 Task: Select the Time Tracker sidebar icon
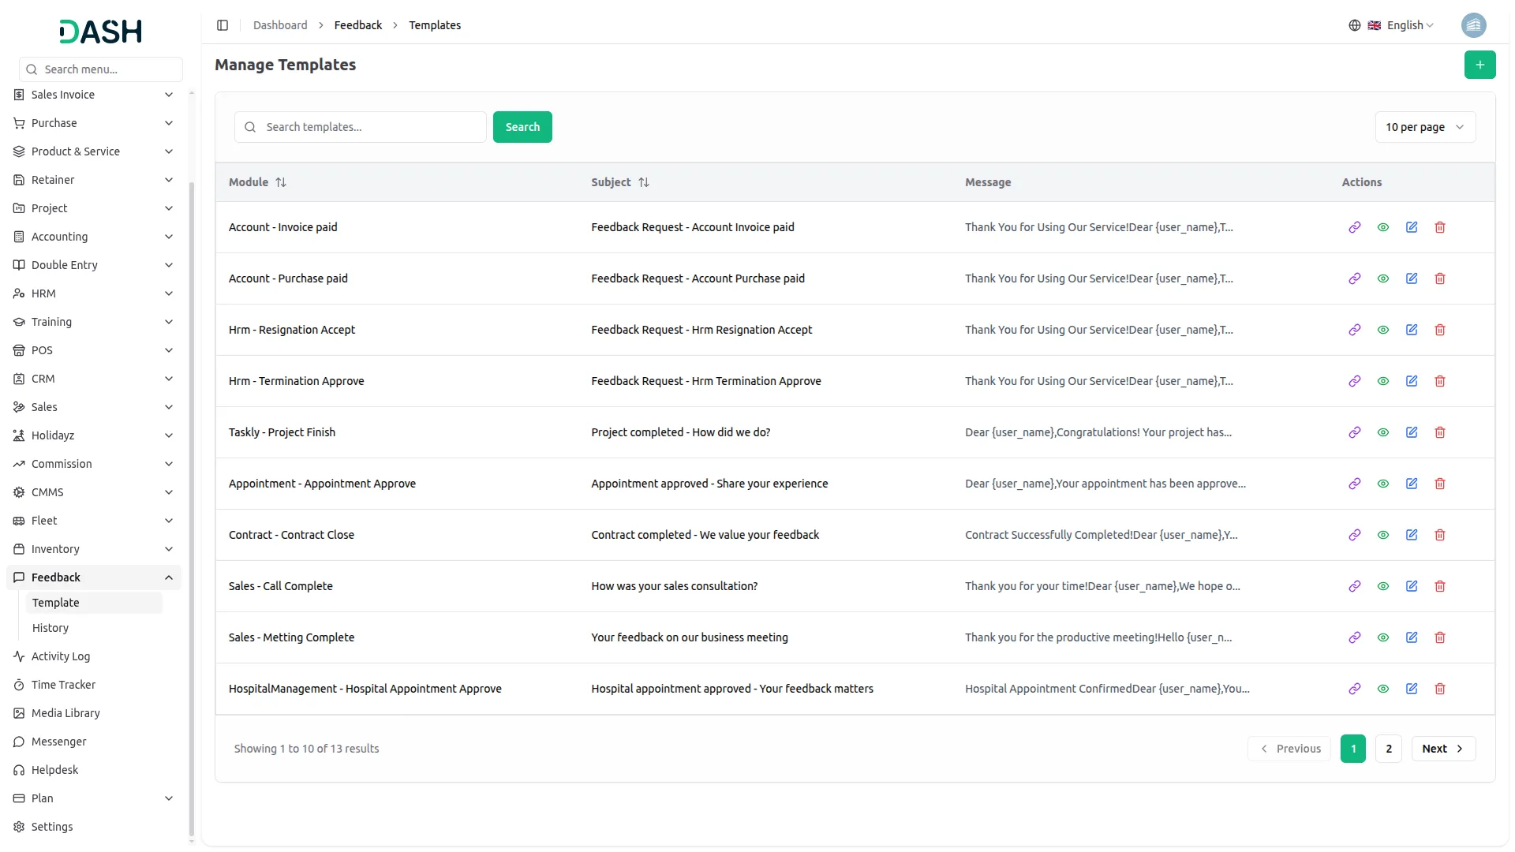coord(18,685)
